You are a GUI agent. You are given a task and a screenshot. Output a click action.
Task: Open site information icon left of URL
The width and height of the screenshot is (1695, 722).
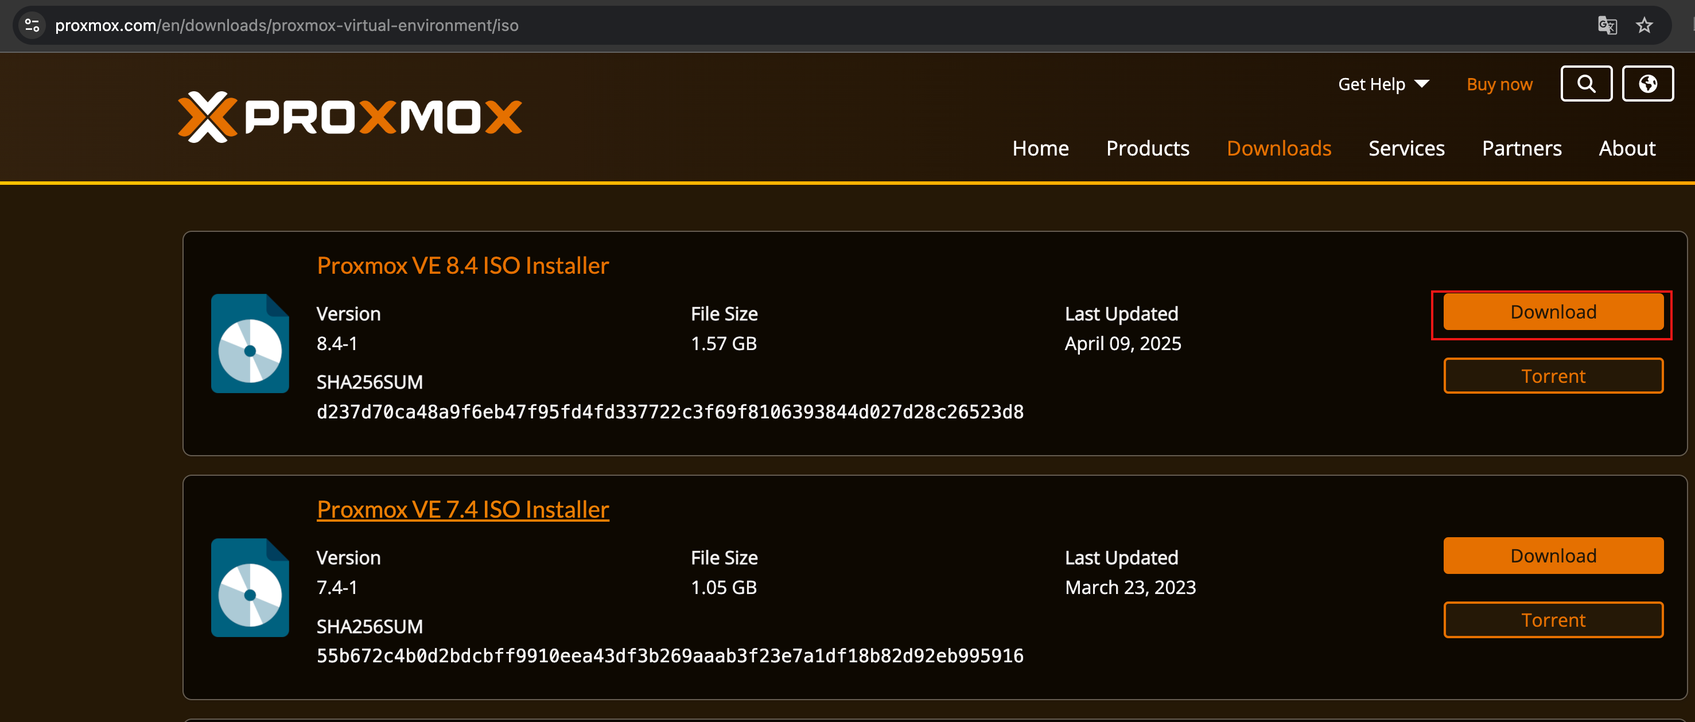pos(32,26)
